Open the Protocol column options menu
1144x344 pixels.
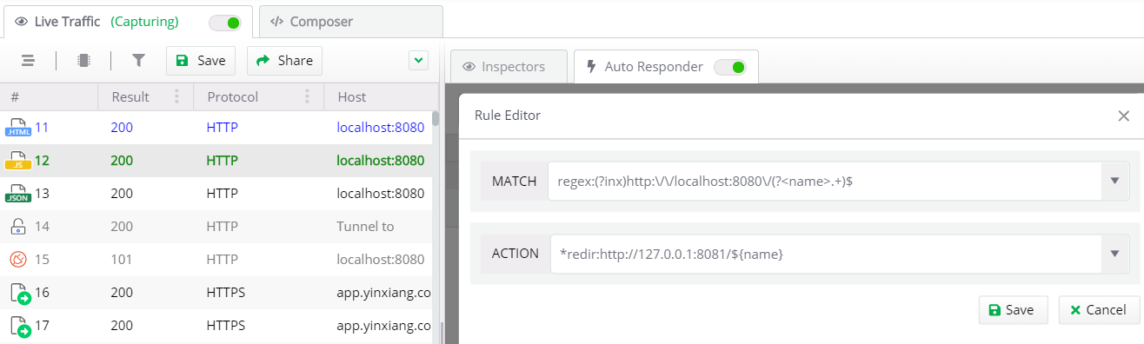click(308, 96)
